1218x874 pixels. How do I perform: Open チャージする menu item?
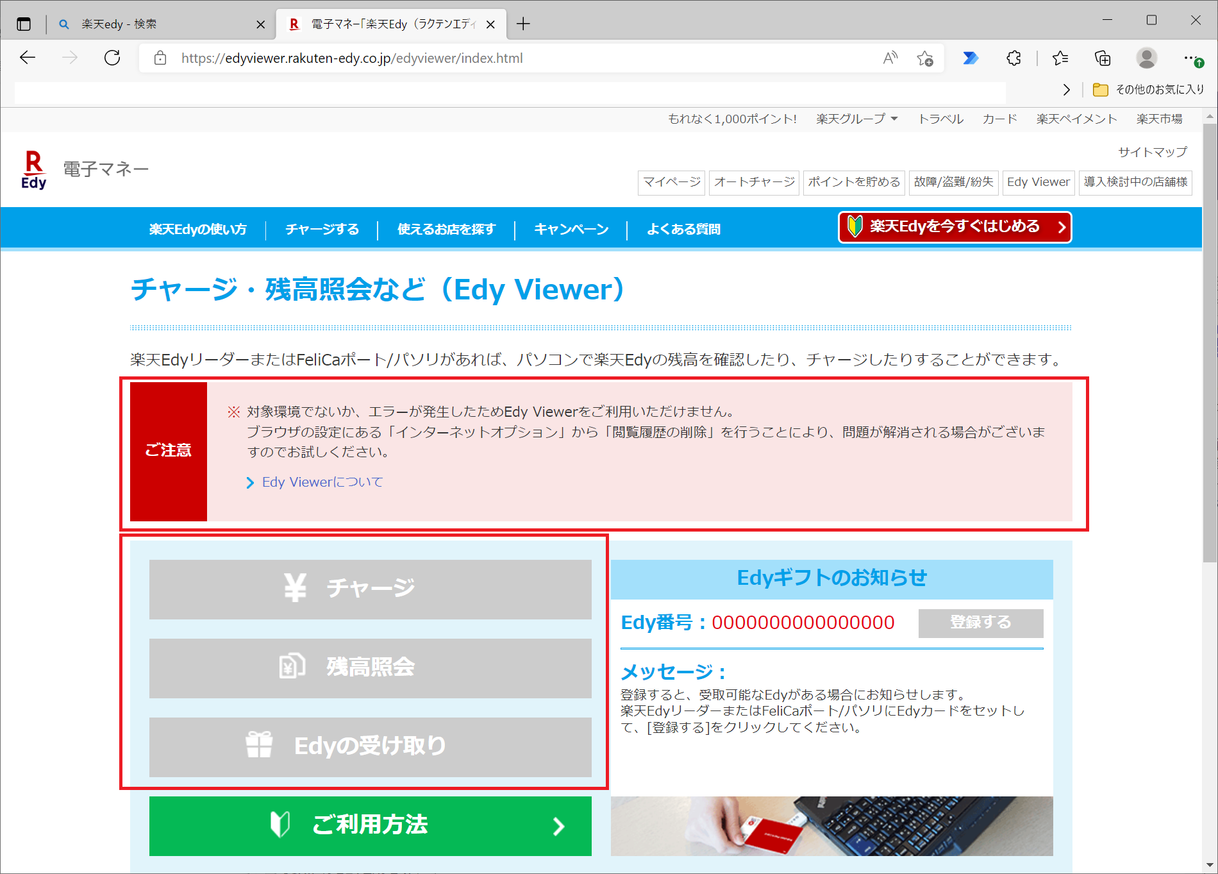point(322,229)
